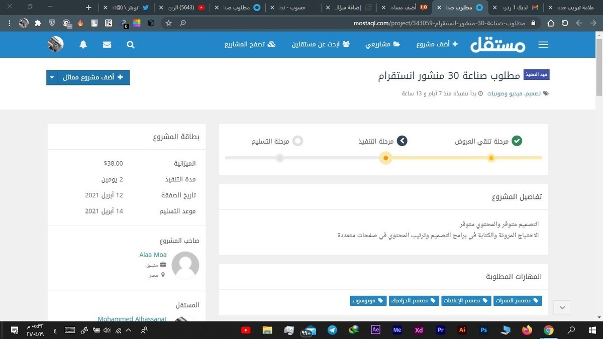Click the browser home button

click(551, 23)
